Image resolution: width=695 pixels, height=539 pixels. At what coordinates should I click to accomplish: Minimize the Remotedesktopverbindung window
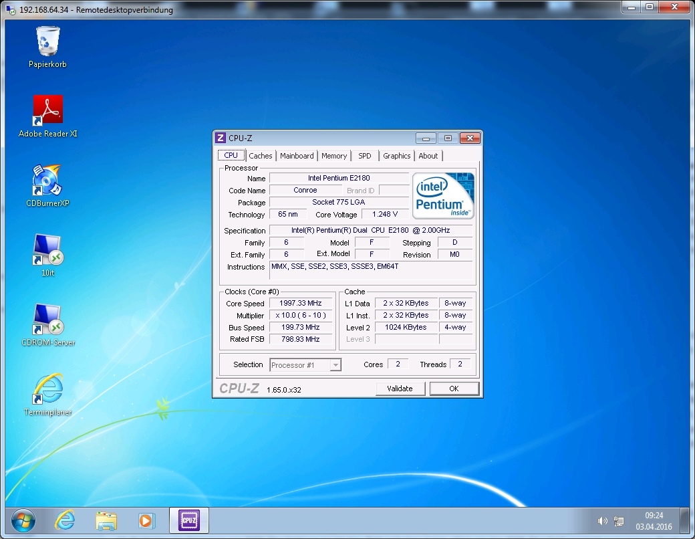pos(631,7)
